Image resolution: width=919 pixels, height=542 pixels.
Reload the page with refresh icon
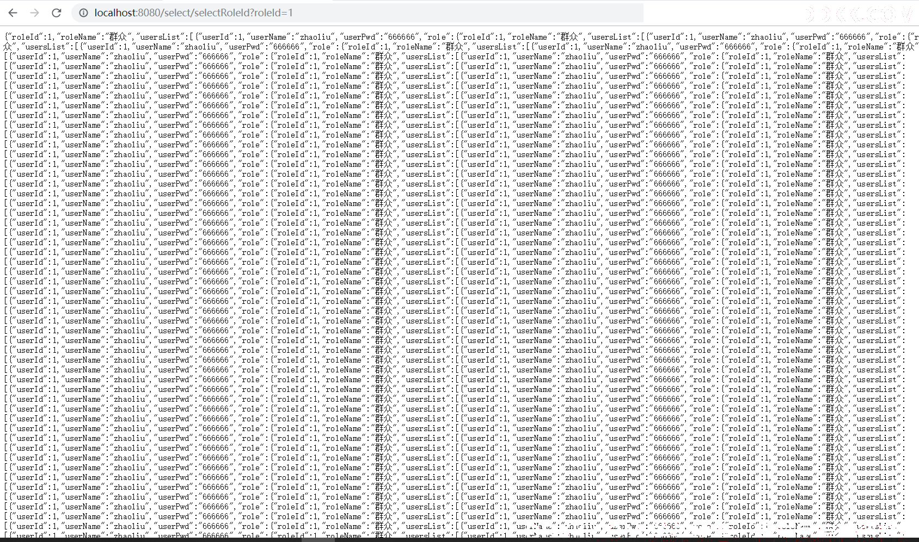point(56,13)
